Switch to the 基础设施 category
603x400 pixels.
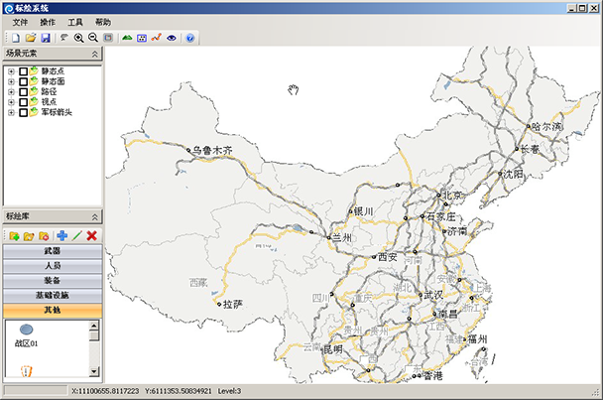click(53, 295)
